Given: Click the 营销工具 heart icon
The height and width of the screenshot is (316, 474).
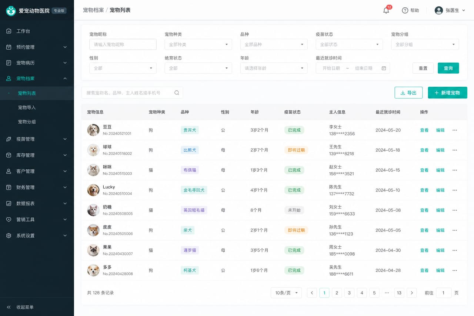Looking at the screenshot, I should pyautogui.click(x=9, y=219).
